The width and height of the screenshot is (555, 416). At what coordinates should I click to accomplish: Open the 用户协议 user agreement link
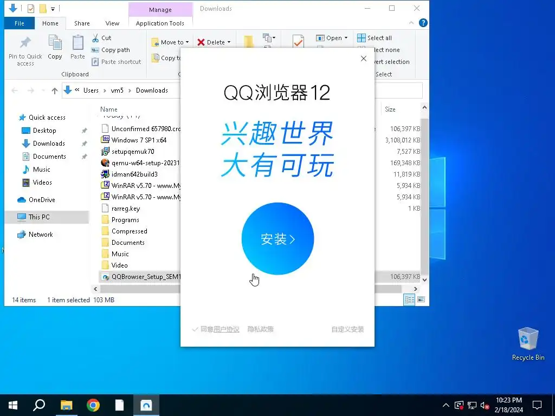click(x=226, y=329)
